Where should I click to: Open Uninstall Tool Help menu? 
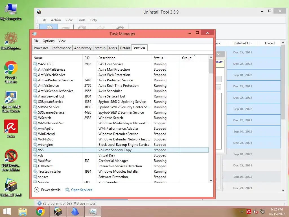tap(93, 20)
